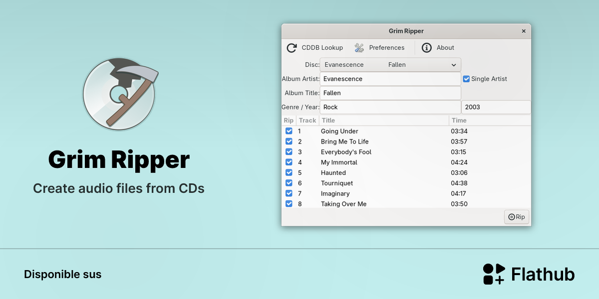Click the Album Title field
The height and width of the screenshot is (299, 599).
coord(390,93)
